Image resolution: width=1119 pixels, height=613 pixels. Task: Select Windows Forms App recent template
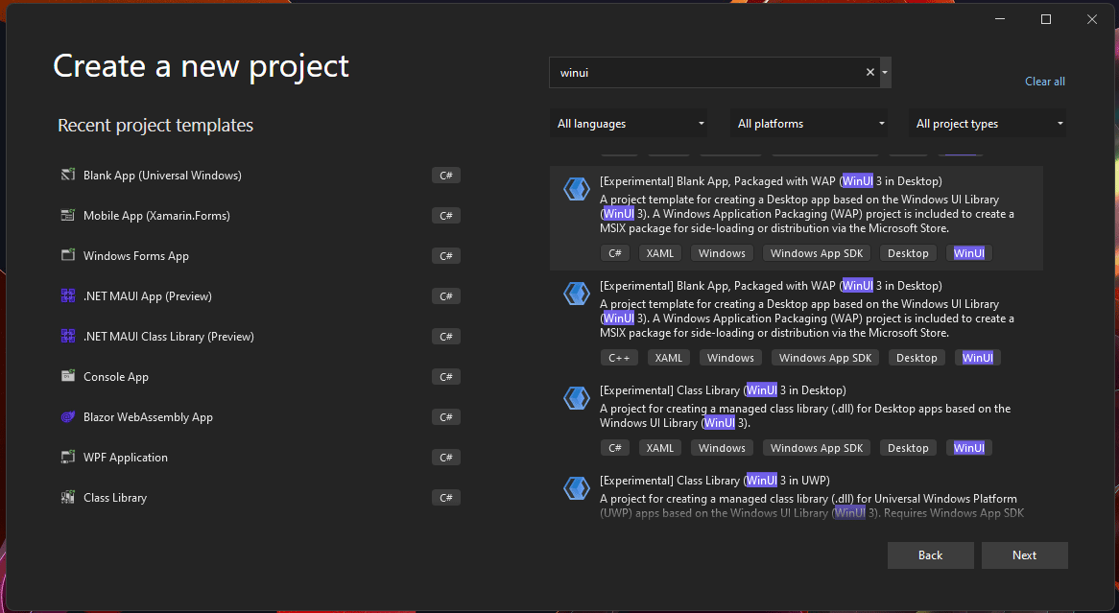(x=135, y=255)
